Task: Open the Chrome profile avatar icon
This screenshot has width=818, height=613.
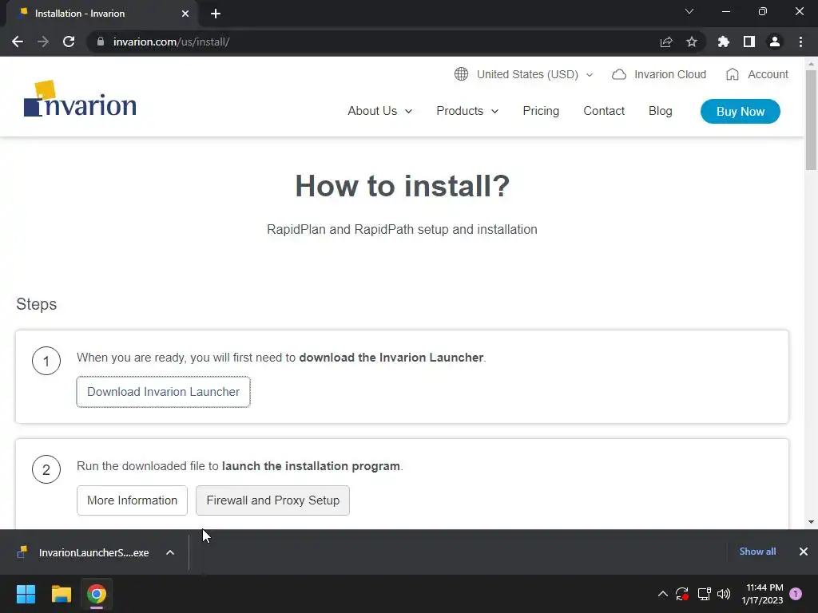Action: [x=775, y=42]
